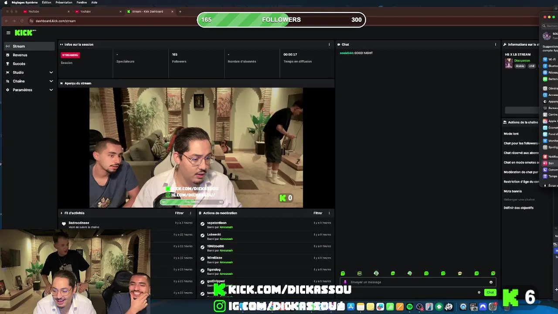
Task: Click the HB X LB STREAM thumbnail
Action: click(x=508, y=64)
